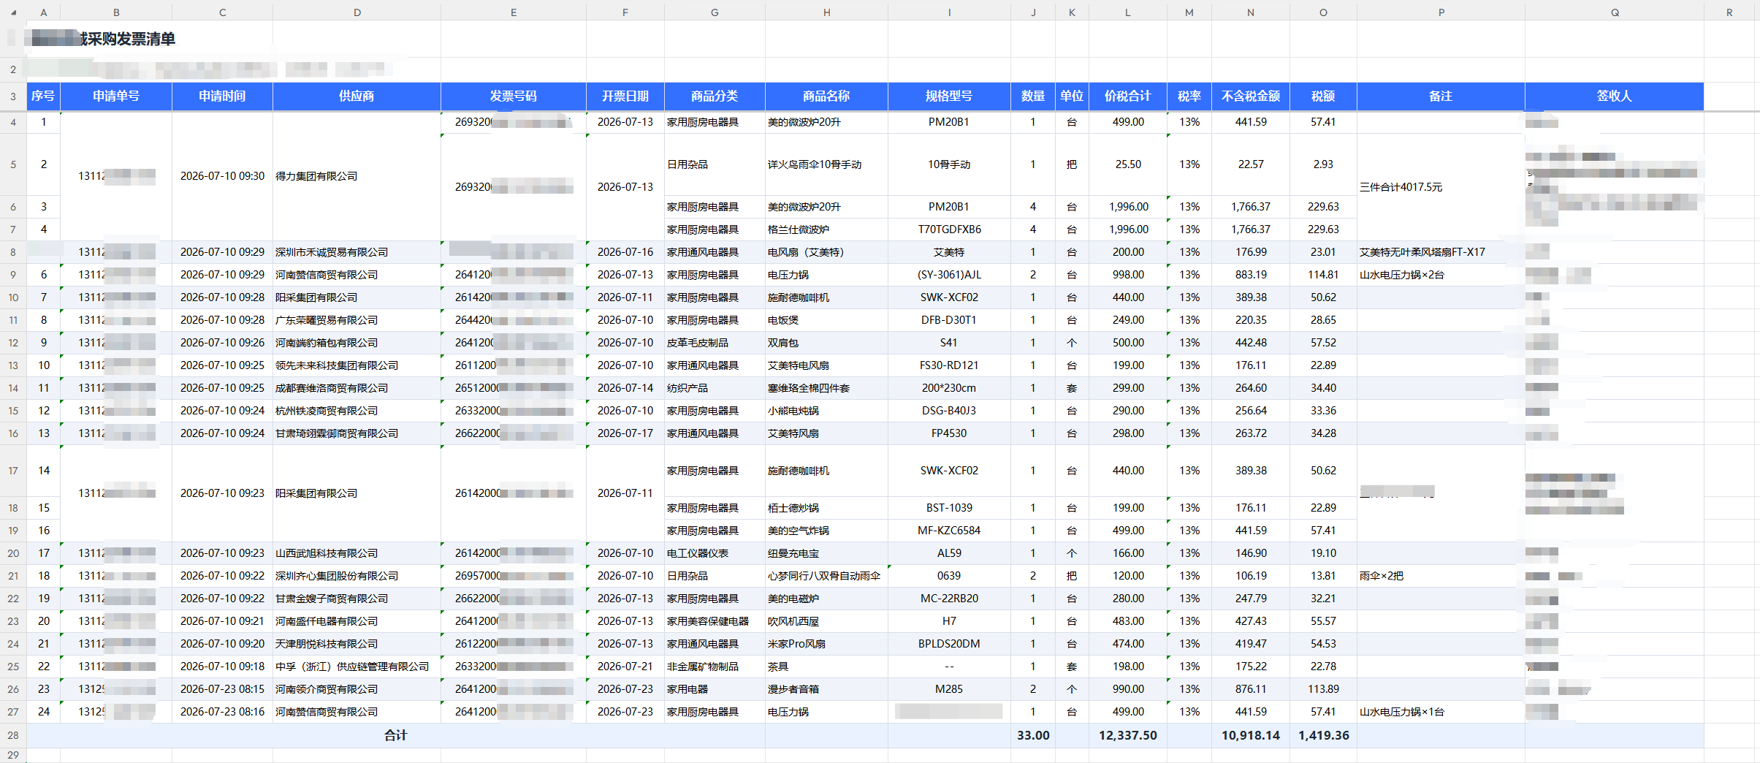The width and height of the screenshot is (1760, 763).
Task: Select product cell 小熊电炖锅
Action: [x=826, y=411]
